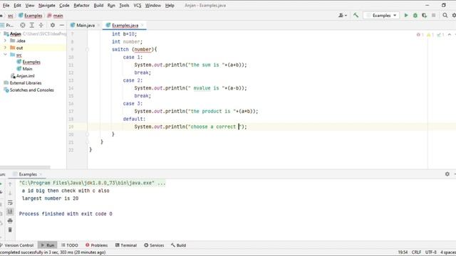Open the File menu
Screen dimensions: 456x256
tap(6, 5)
